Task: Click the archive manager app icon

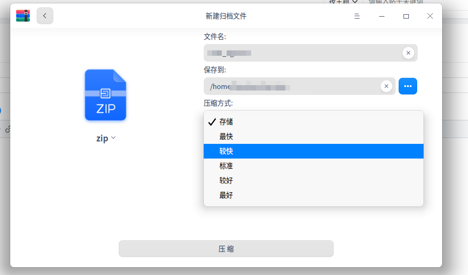Action: click(x=23, y=16)
